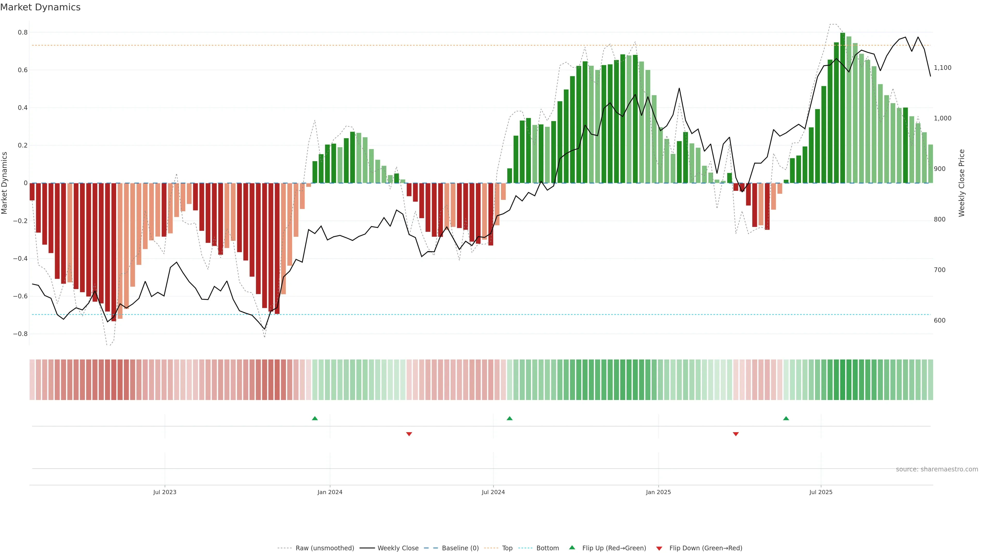
Task: Click the Jul 2023 x-axis label
Action: [165, 492]
